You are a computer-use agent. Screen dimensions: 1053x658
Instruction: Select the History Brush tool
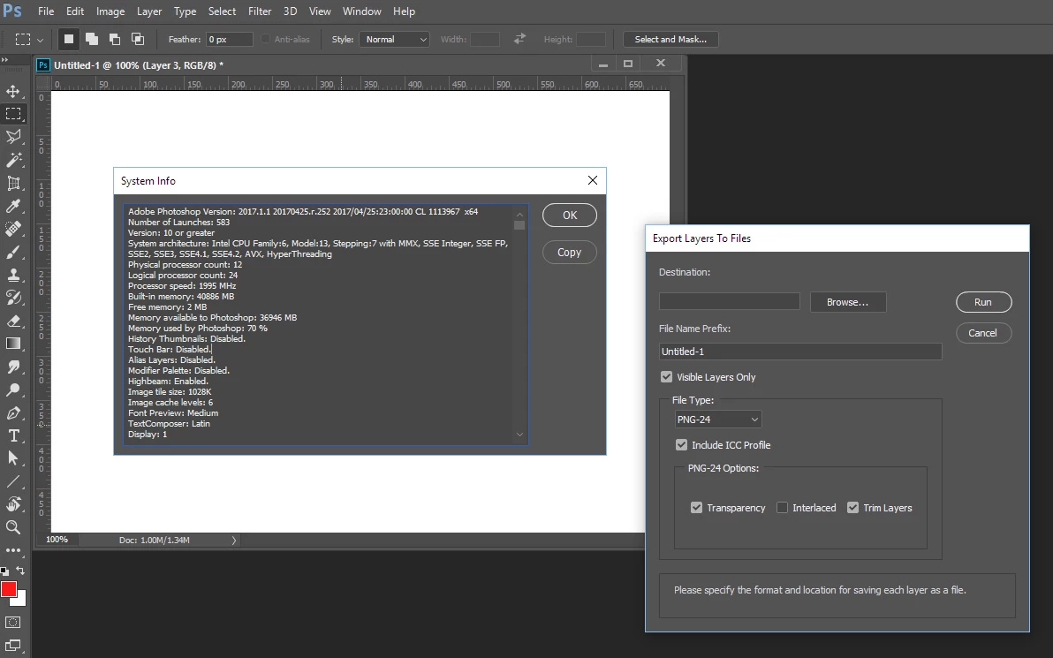[x=12, y=298]
